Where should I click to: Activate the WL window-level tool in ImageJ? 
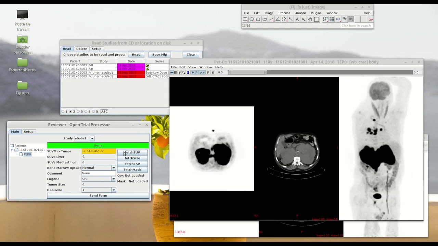pyautogui.click(x=351, y=19)
